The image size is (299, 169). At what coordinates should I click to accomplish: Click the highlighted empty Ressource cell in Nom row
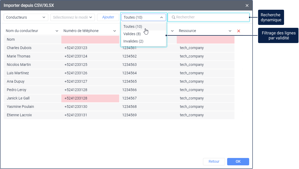click(x=206, y=39)
